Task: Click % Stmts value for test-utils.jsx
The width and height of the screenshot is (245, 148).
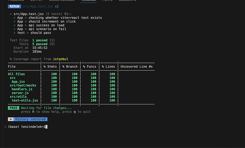Action: pyautogui.click(x=54, y=100)
